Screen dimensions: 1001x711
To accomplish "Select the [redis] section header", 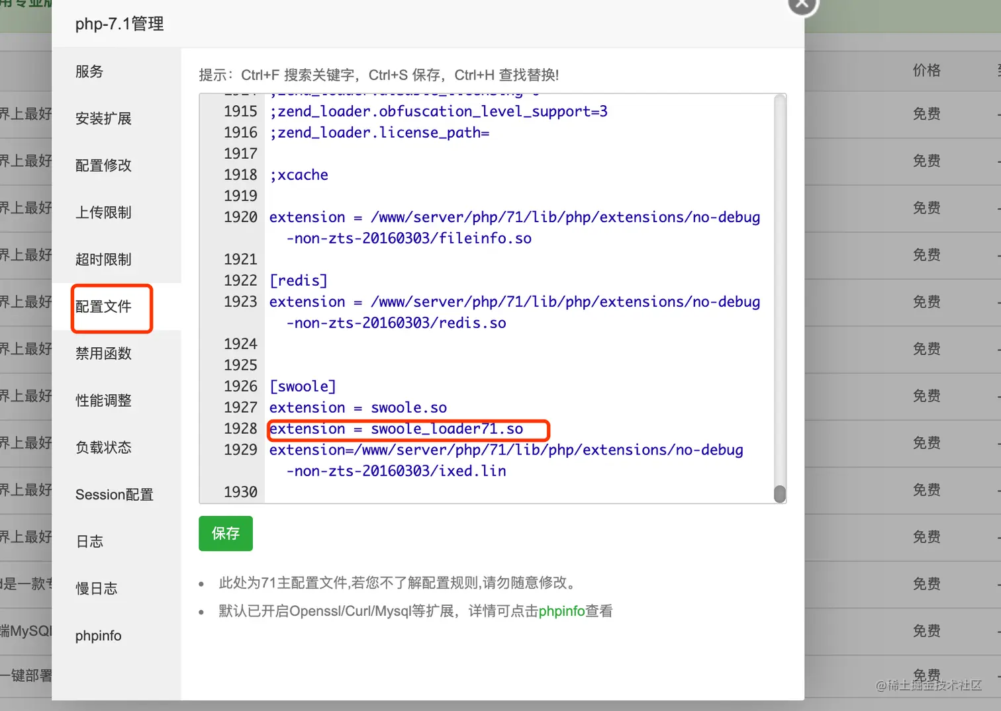I will [x=299, y=280].
